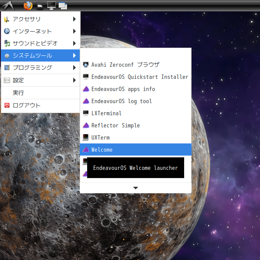Viewport: 260px width, 260px height.
Task: Click the EndeavourOS Quickstart Installer monitor icon
Action: 86,77
